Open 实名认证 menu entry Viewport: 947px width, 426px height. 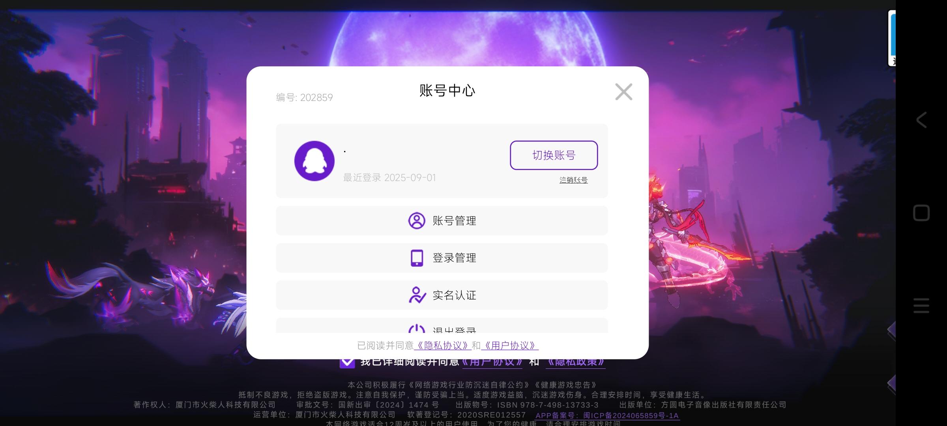click(442, 295)
